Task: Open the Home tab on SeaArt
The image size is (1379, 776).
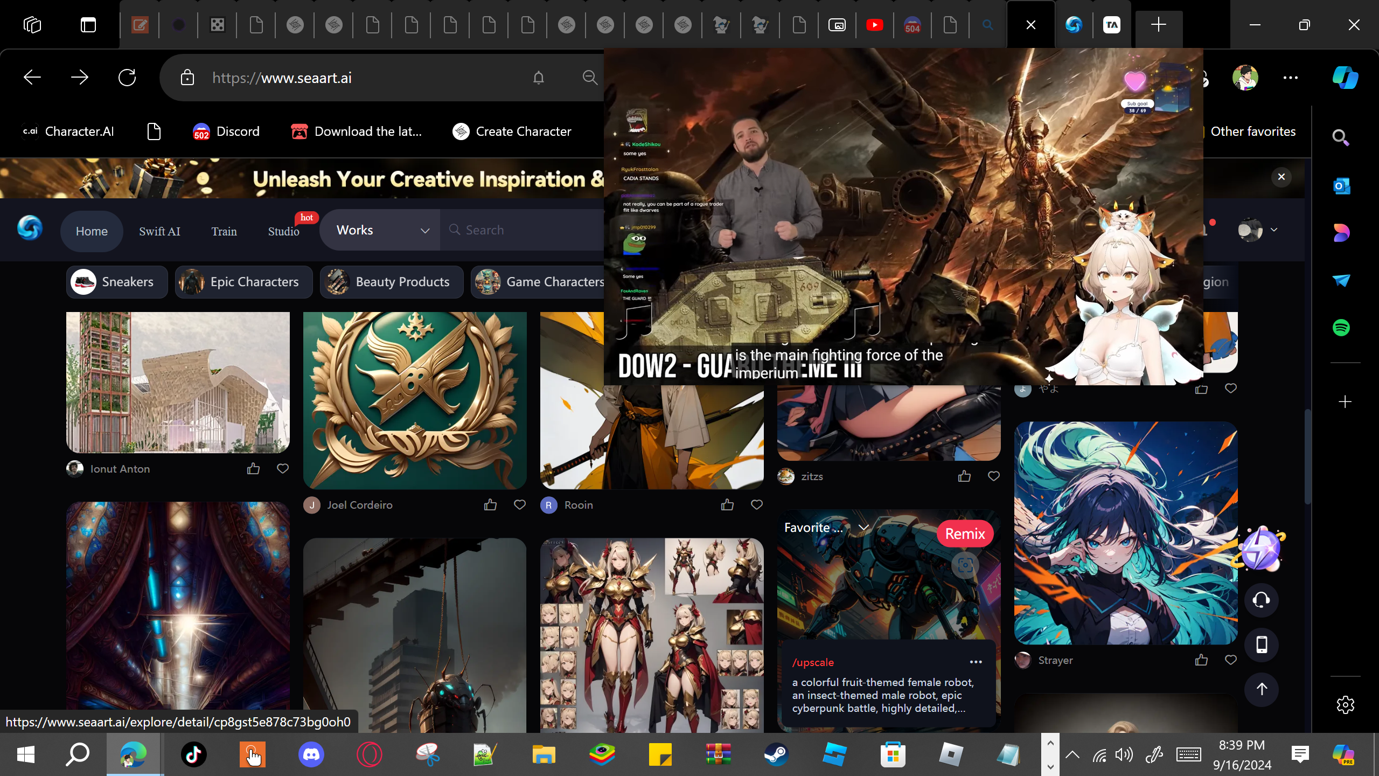Action: (92, 231)
